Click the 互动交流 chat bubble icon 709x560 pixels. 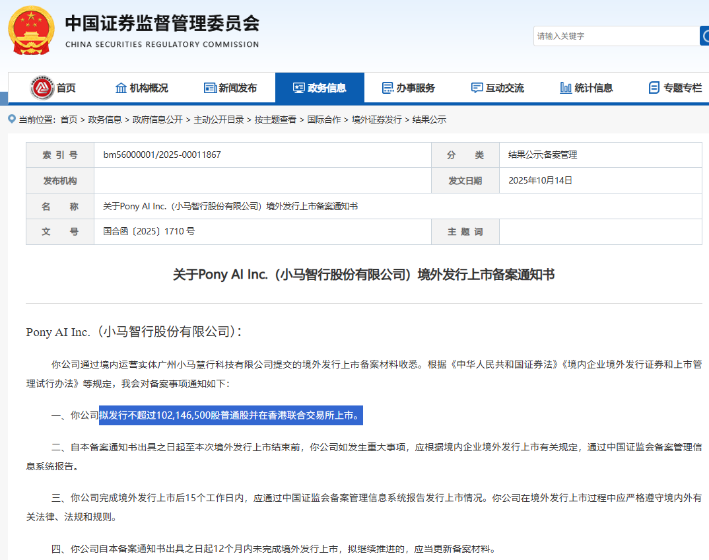pos(477,88)
